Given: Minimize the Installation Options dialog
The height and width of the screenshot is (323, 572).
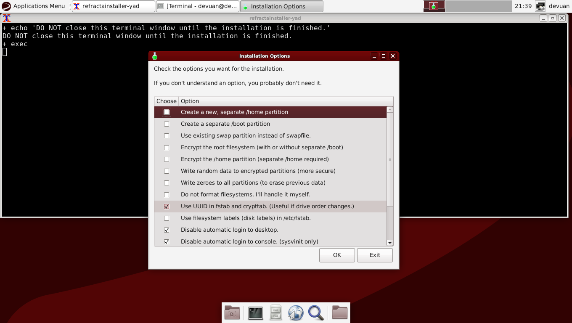Looking at the screenshot, I should 374,56.
